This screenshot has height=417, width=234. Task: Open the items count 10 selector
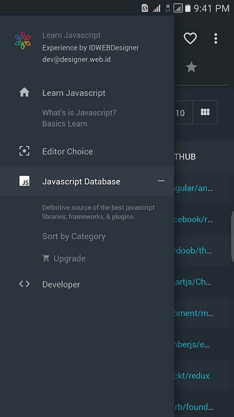click(x=180, y=113)
